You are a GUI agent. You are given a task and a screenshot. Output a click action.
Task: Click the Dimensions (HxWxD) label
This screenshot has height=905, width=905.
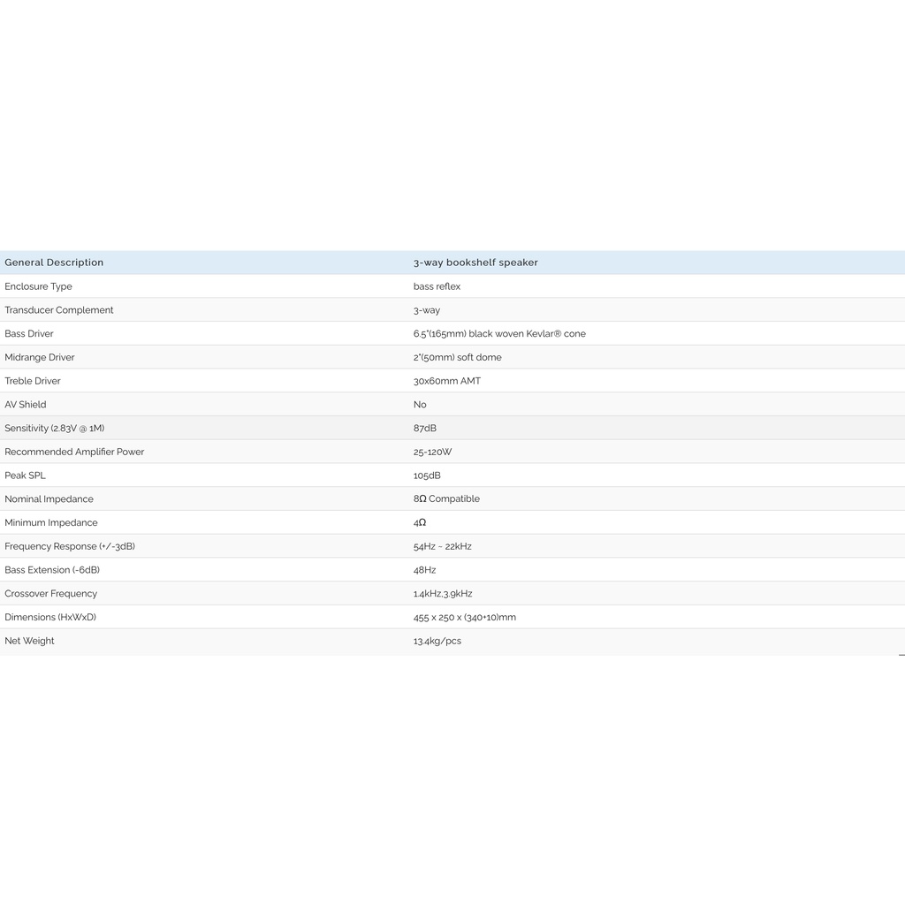coord(50,617)
